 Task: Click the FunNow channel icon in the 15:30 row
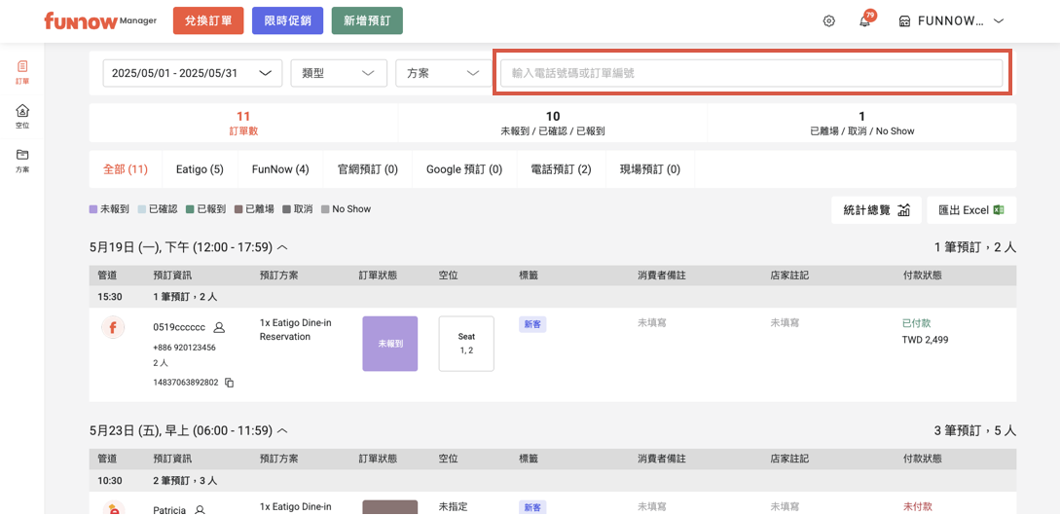(x=112, y=328)
